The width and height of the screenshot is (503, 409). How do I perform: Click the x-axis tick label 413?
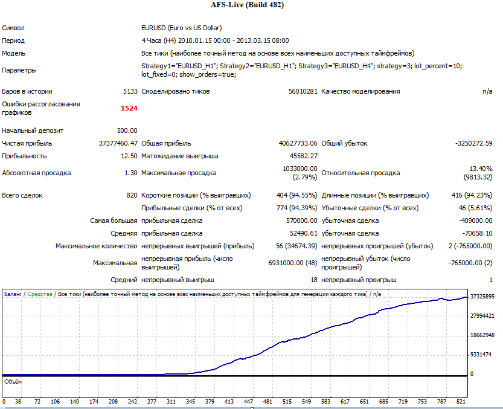click(229, 402)
